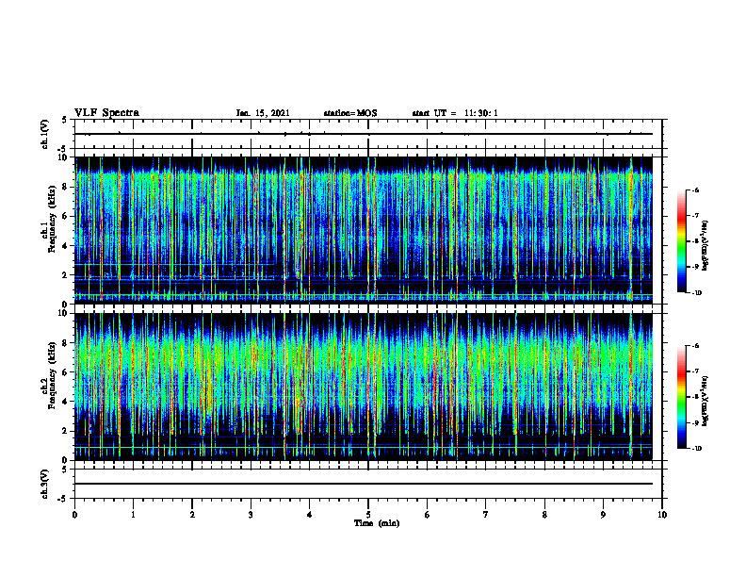
Task: Click the 8 kHz tick label on ch.1 axis
Action: [65, 187]
